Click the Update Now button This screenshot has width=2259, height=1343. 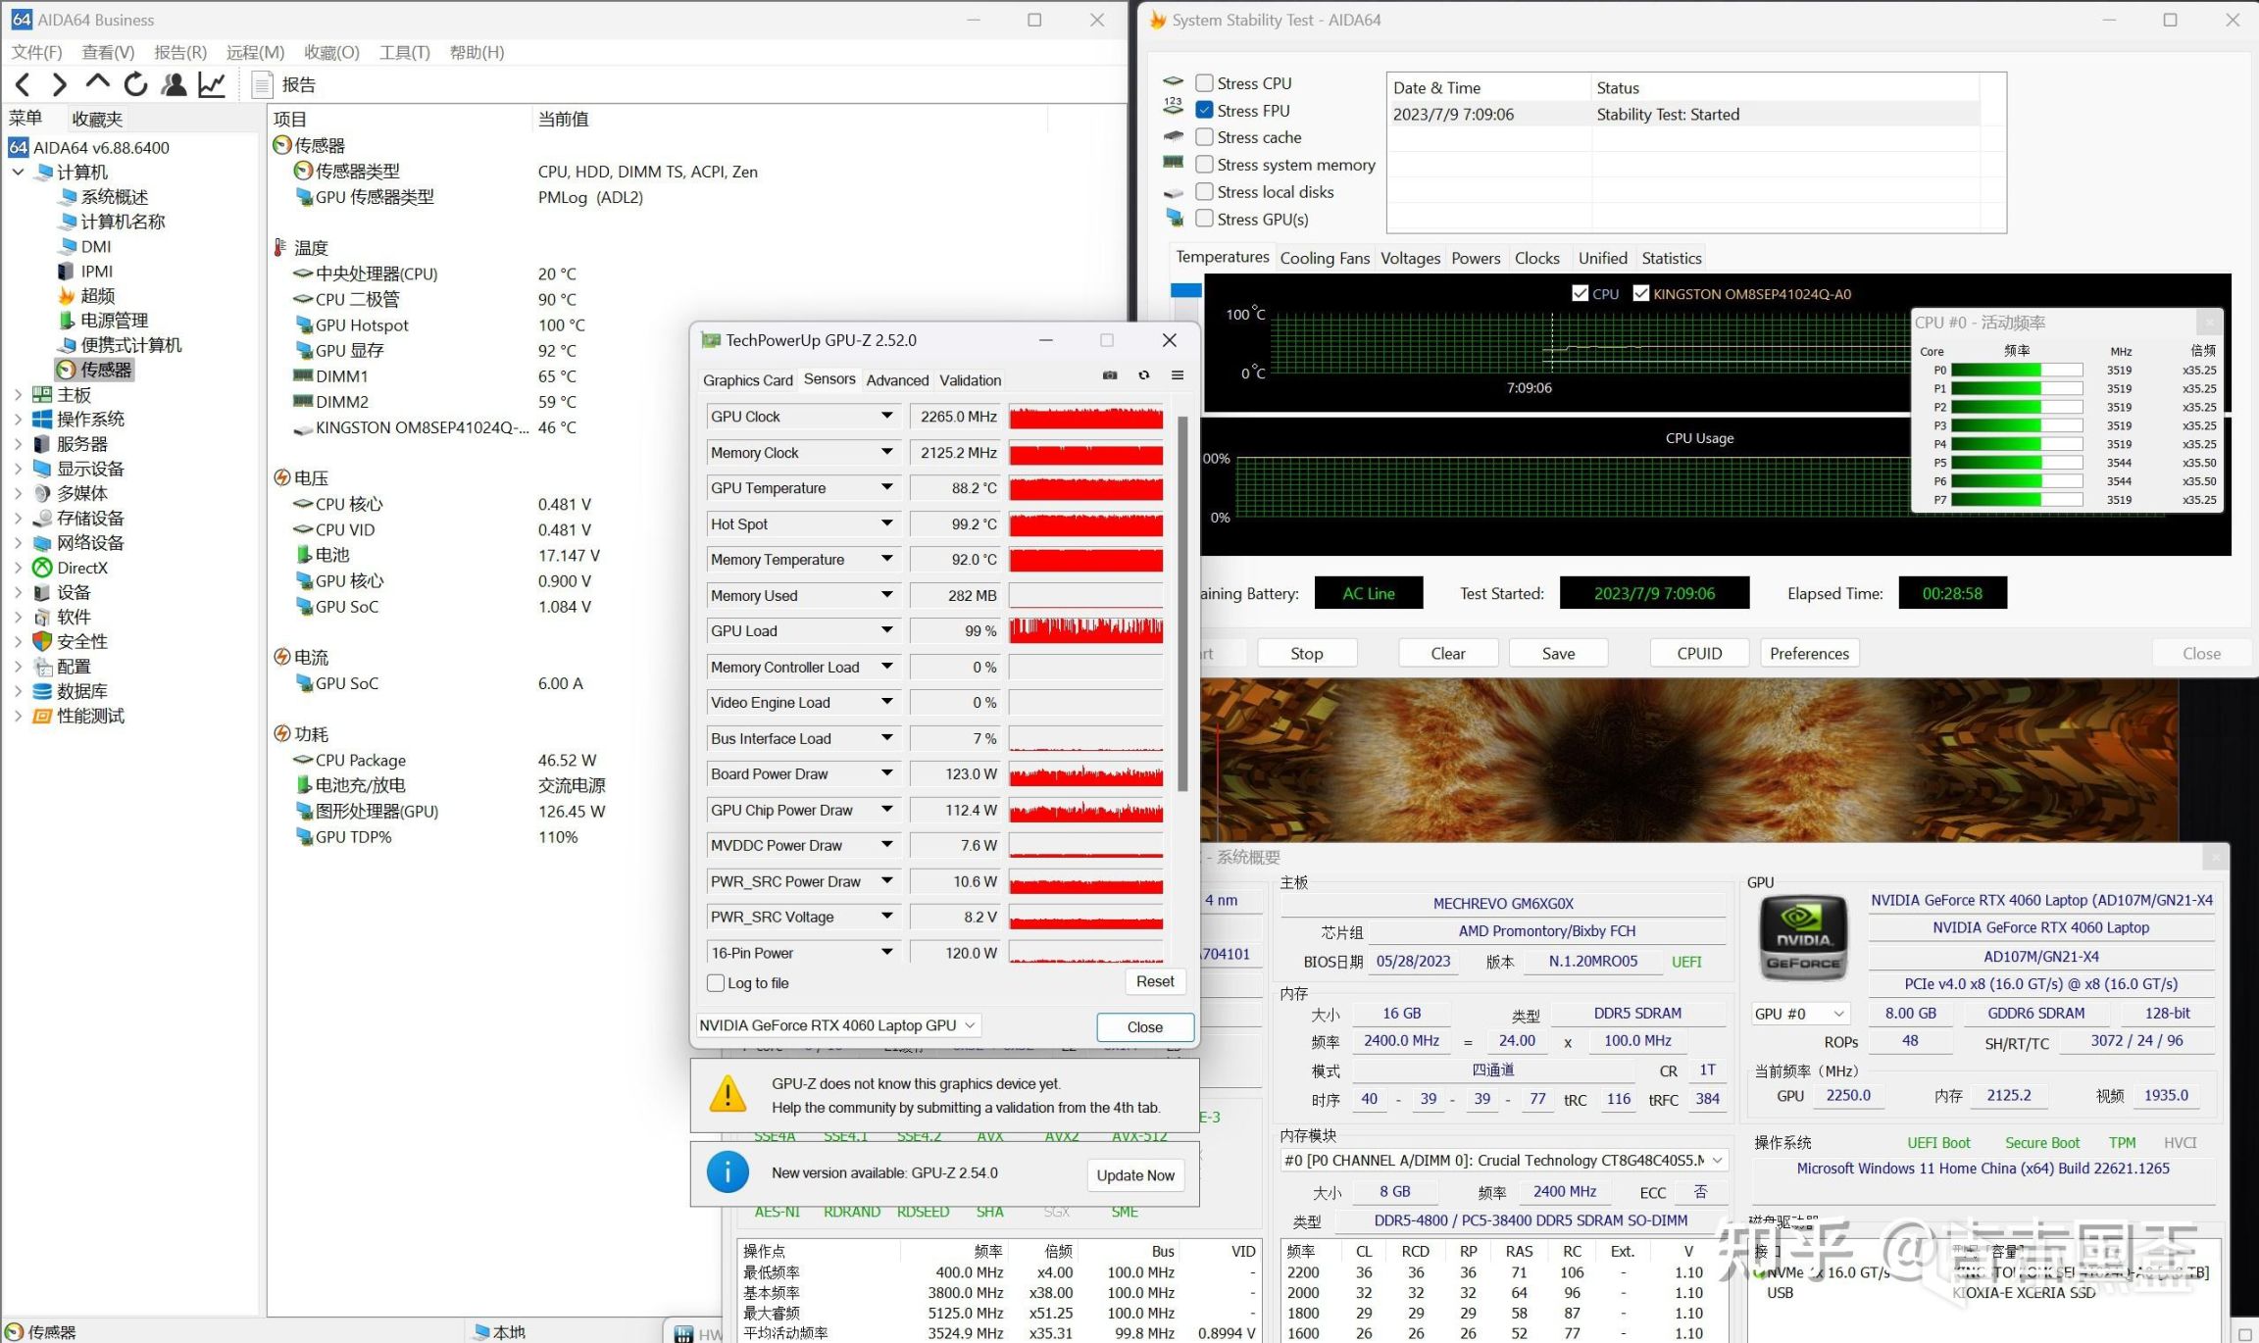pos(1134,1175)
